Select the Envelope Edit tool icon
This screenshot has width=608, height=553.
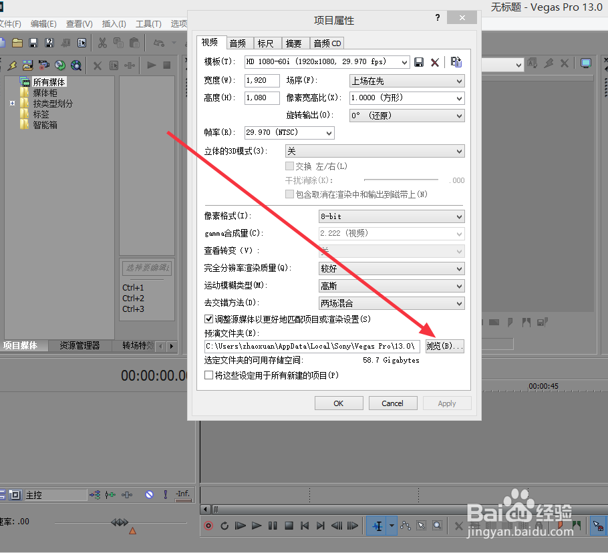[x=406, y=526]
